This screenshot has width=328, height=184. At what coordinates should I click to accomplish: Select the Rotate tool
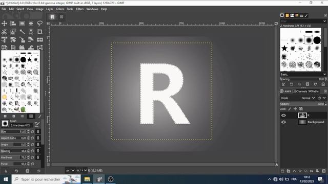13,39
